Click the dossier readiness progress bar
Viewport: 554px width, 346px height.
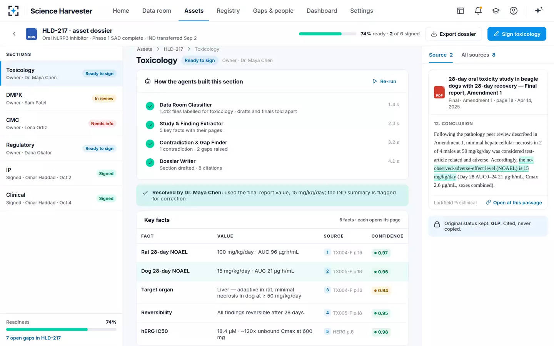click(327, 34)
